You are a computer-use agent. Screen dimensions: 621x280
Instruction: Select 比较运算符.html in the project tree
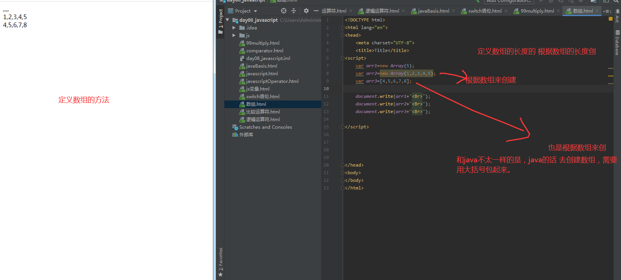263,112
